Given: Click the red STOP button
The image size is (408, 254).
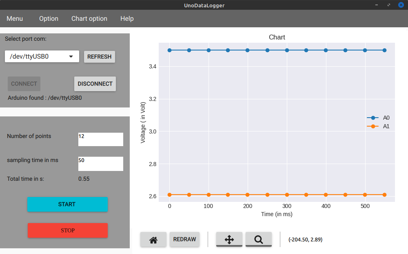Looking at the screenshot, I should coord(68,230).
